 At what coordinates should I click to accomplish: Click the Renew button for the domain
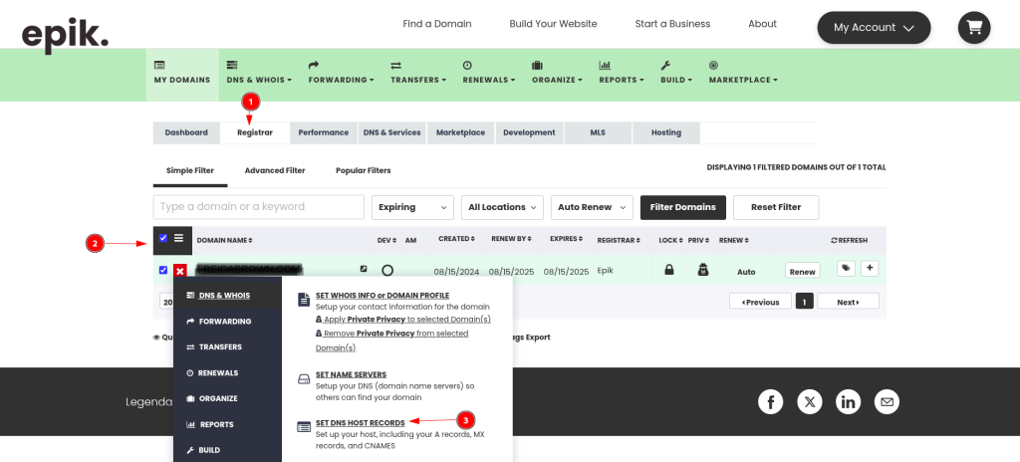pos(802,272)
